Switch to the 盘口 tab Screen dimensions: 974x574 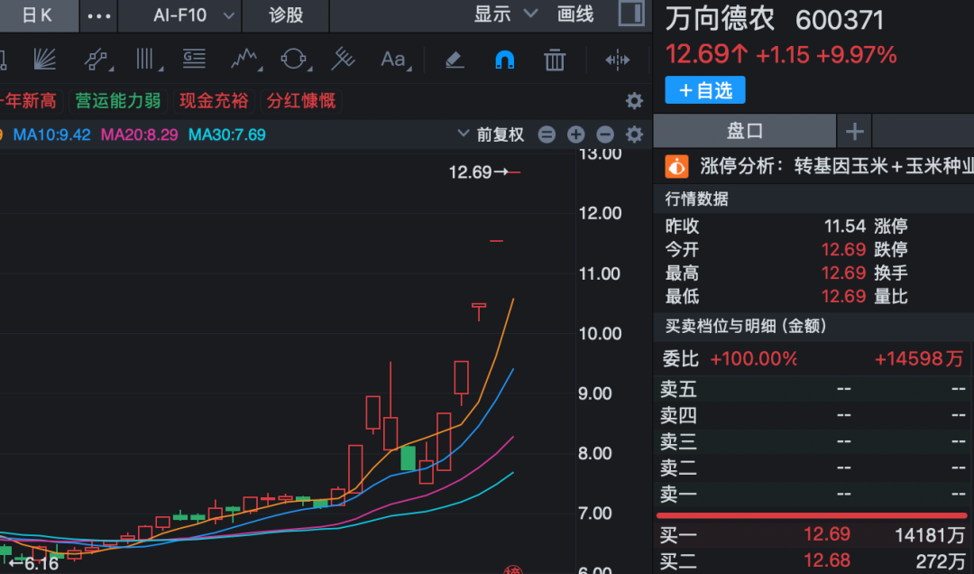pyautogui.click(x=745, y=131)
